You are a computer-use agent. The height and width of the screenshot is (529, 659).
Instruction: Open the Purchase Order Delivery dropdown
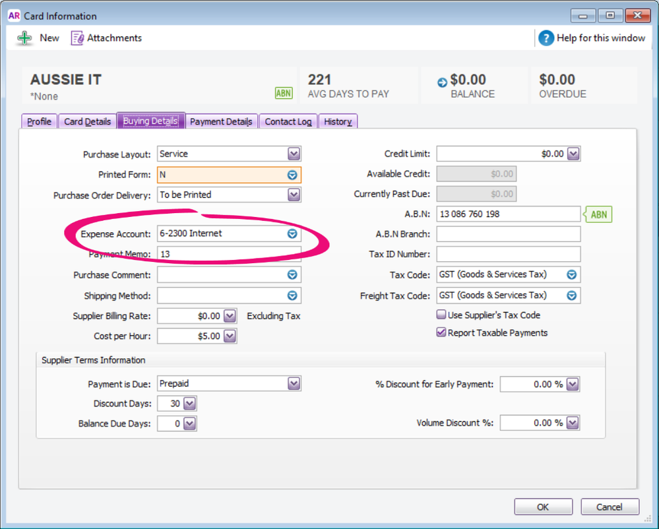pos(294,195)
